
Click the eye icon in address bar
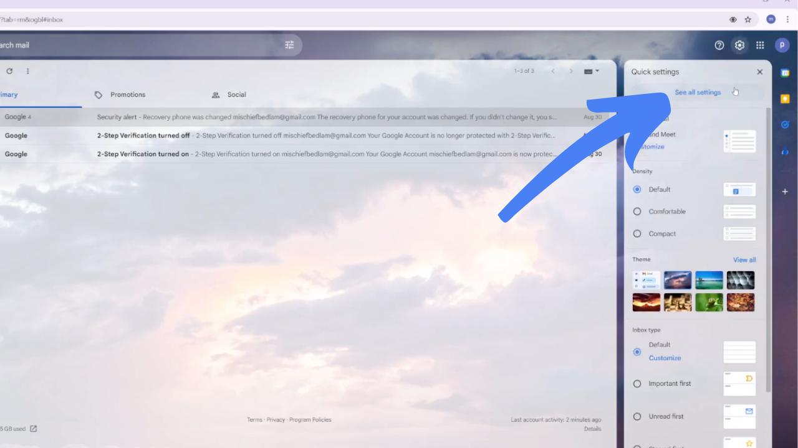pos(733,19)
